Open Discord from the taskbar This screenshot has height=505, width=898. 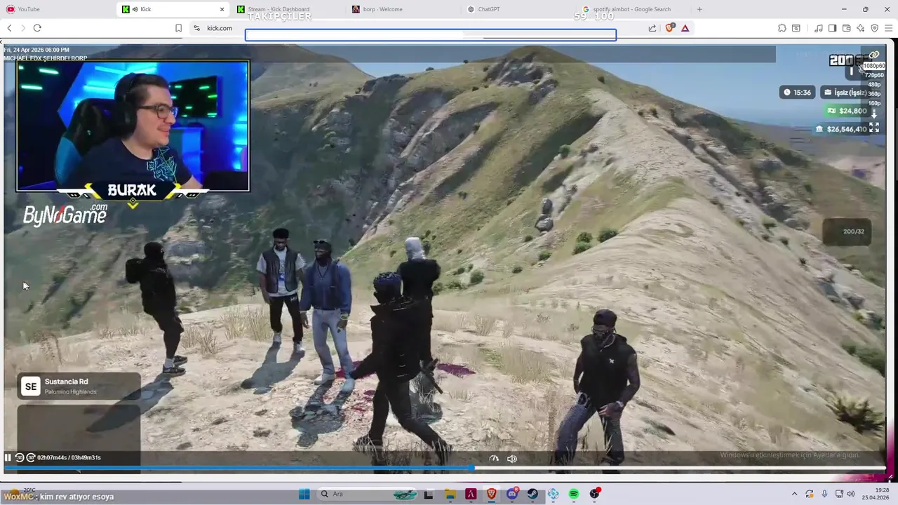tap(512, 494)
